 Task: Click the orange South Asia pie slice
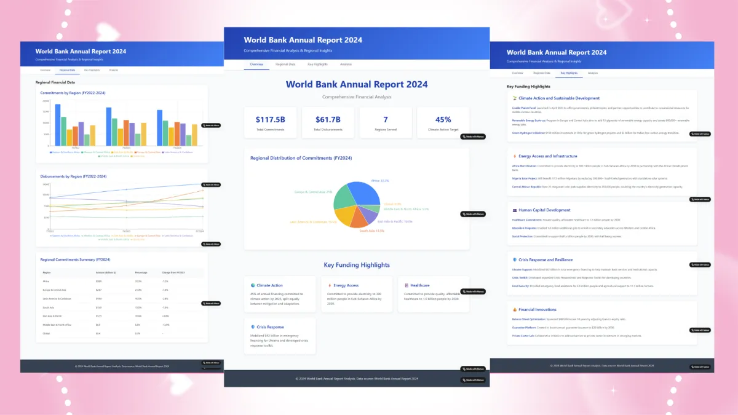[x=359, y=220]
